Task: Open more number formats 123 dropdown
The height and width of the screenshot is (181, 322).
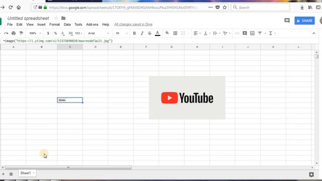Action: (78, 33)
